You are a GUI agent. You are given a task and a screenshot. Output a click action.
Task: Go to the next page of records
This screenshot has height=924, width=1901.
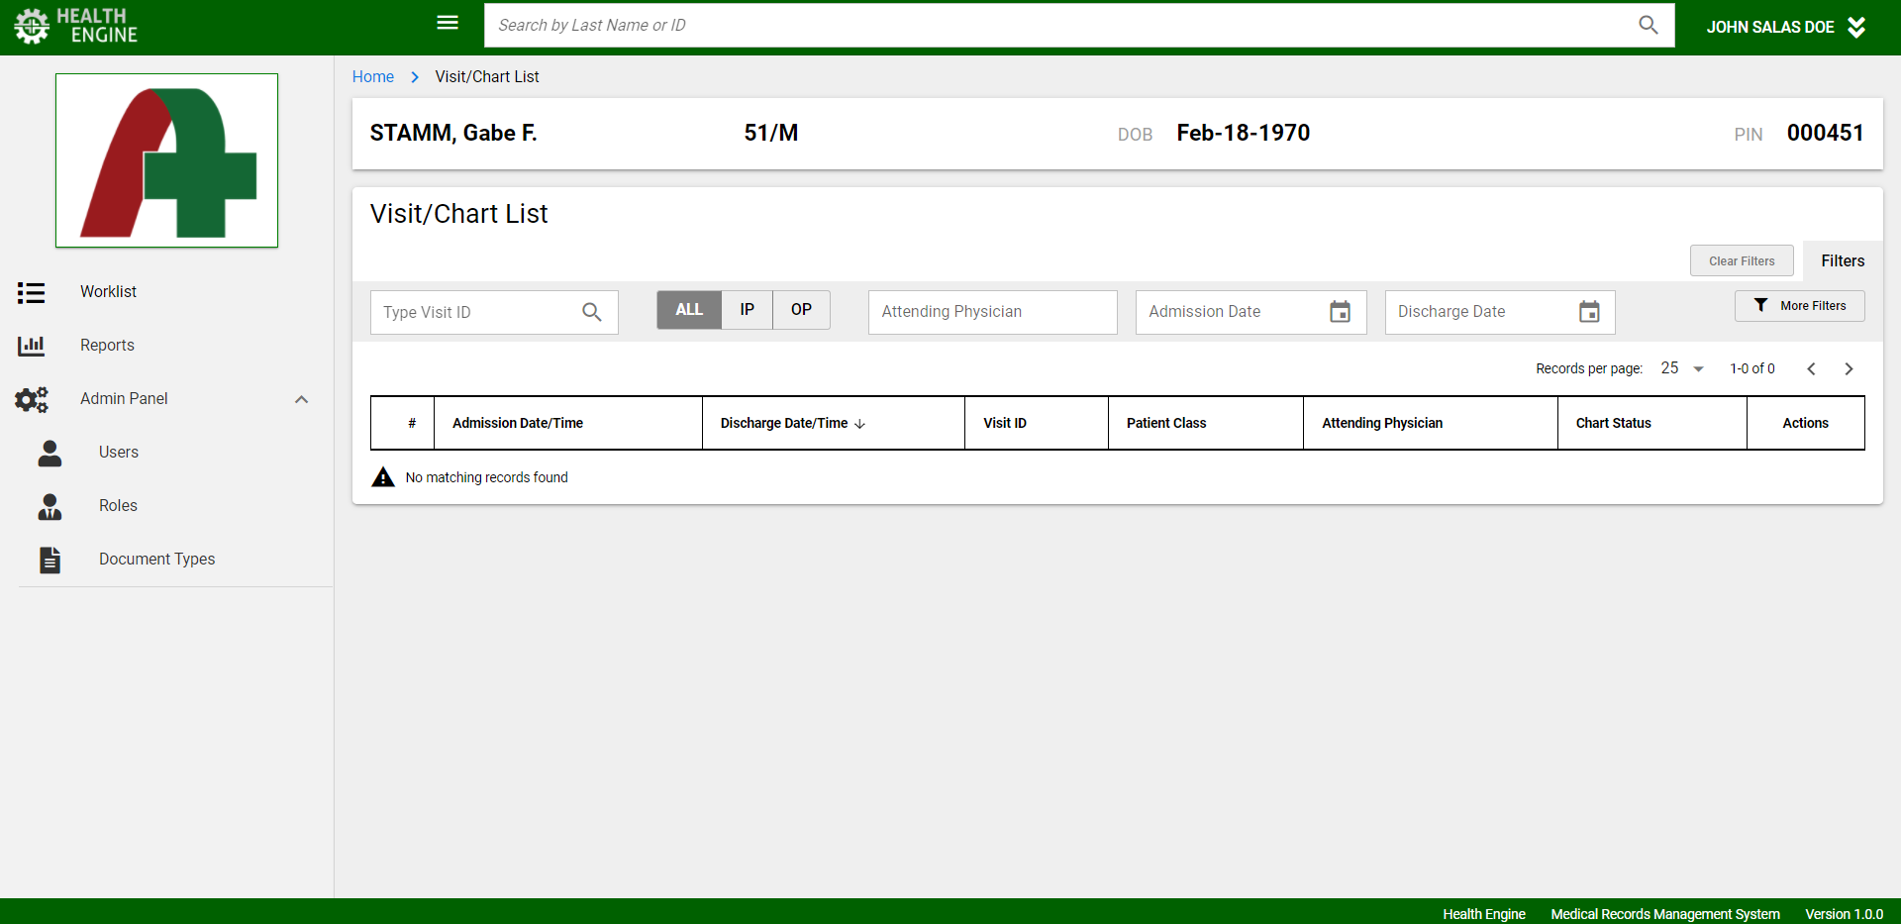coord(1849,368)
